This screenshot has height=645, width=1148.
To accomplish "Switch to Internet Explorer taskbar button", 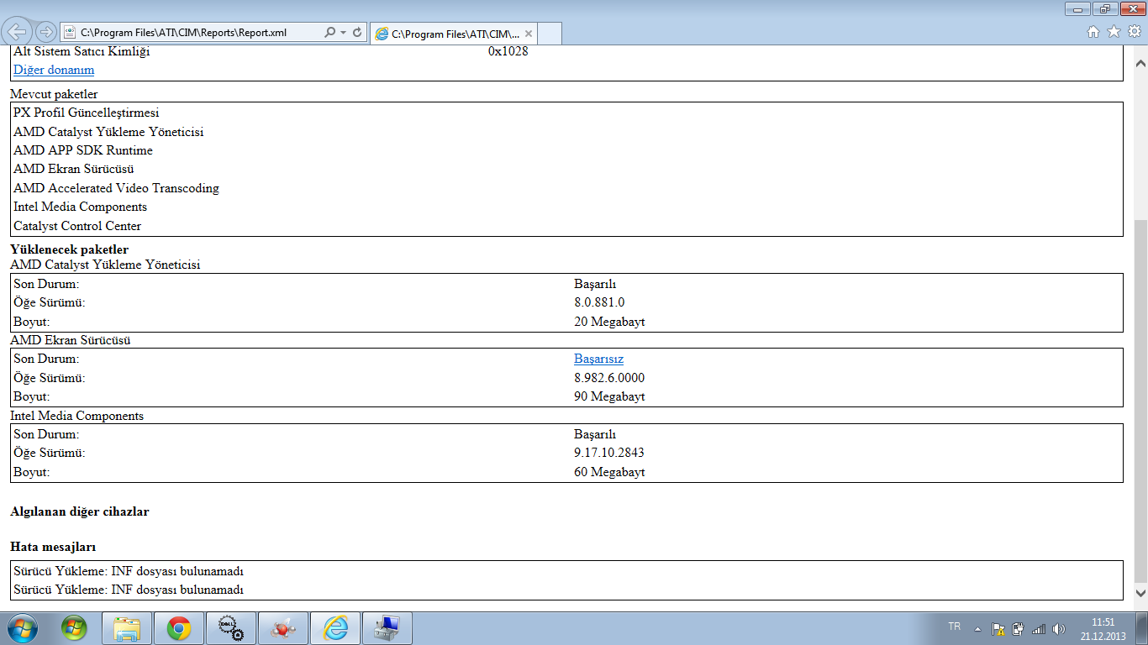I will point(335,628).
